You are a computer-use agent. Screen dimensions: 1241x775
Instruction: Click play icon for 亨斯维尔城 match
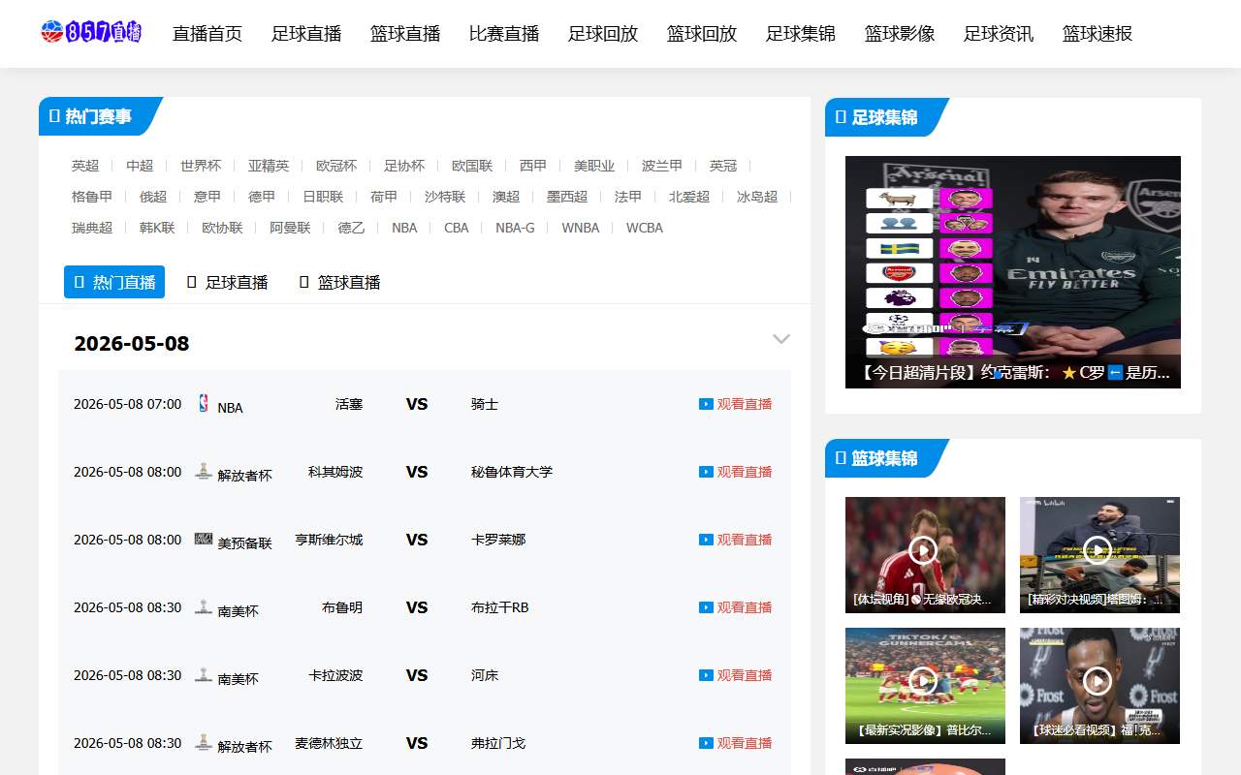(706, 540)
